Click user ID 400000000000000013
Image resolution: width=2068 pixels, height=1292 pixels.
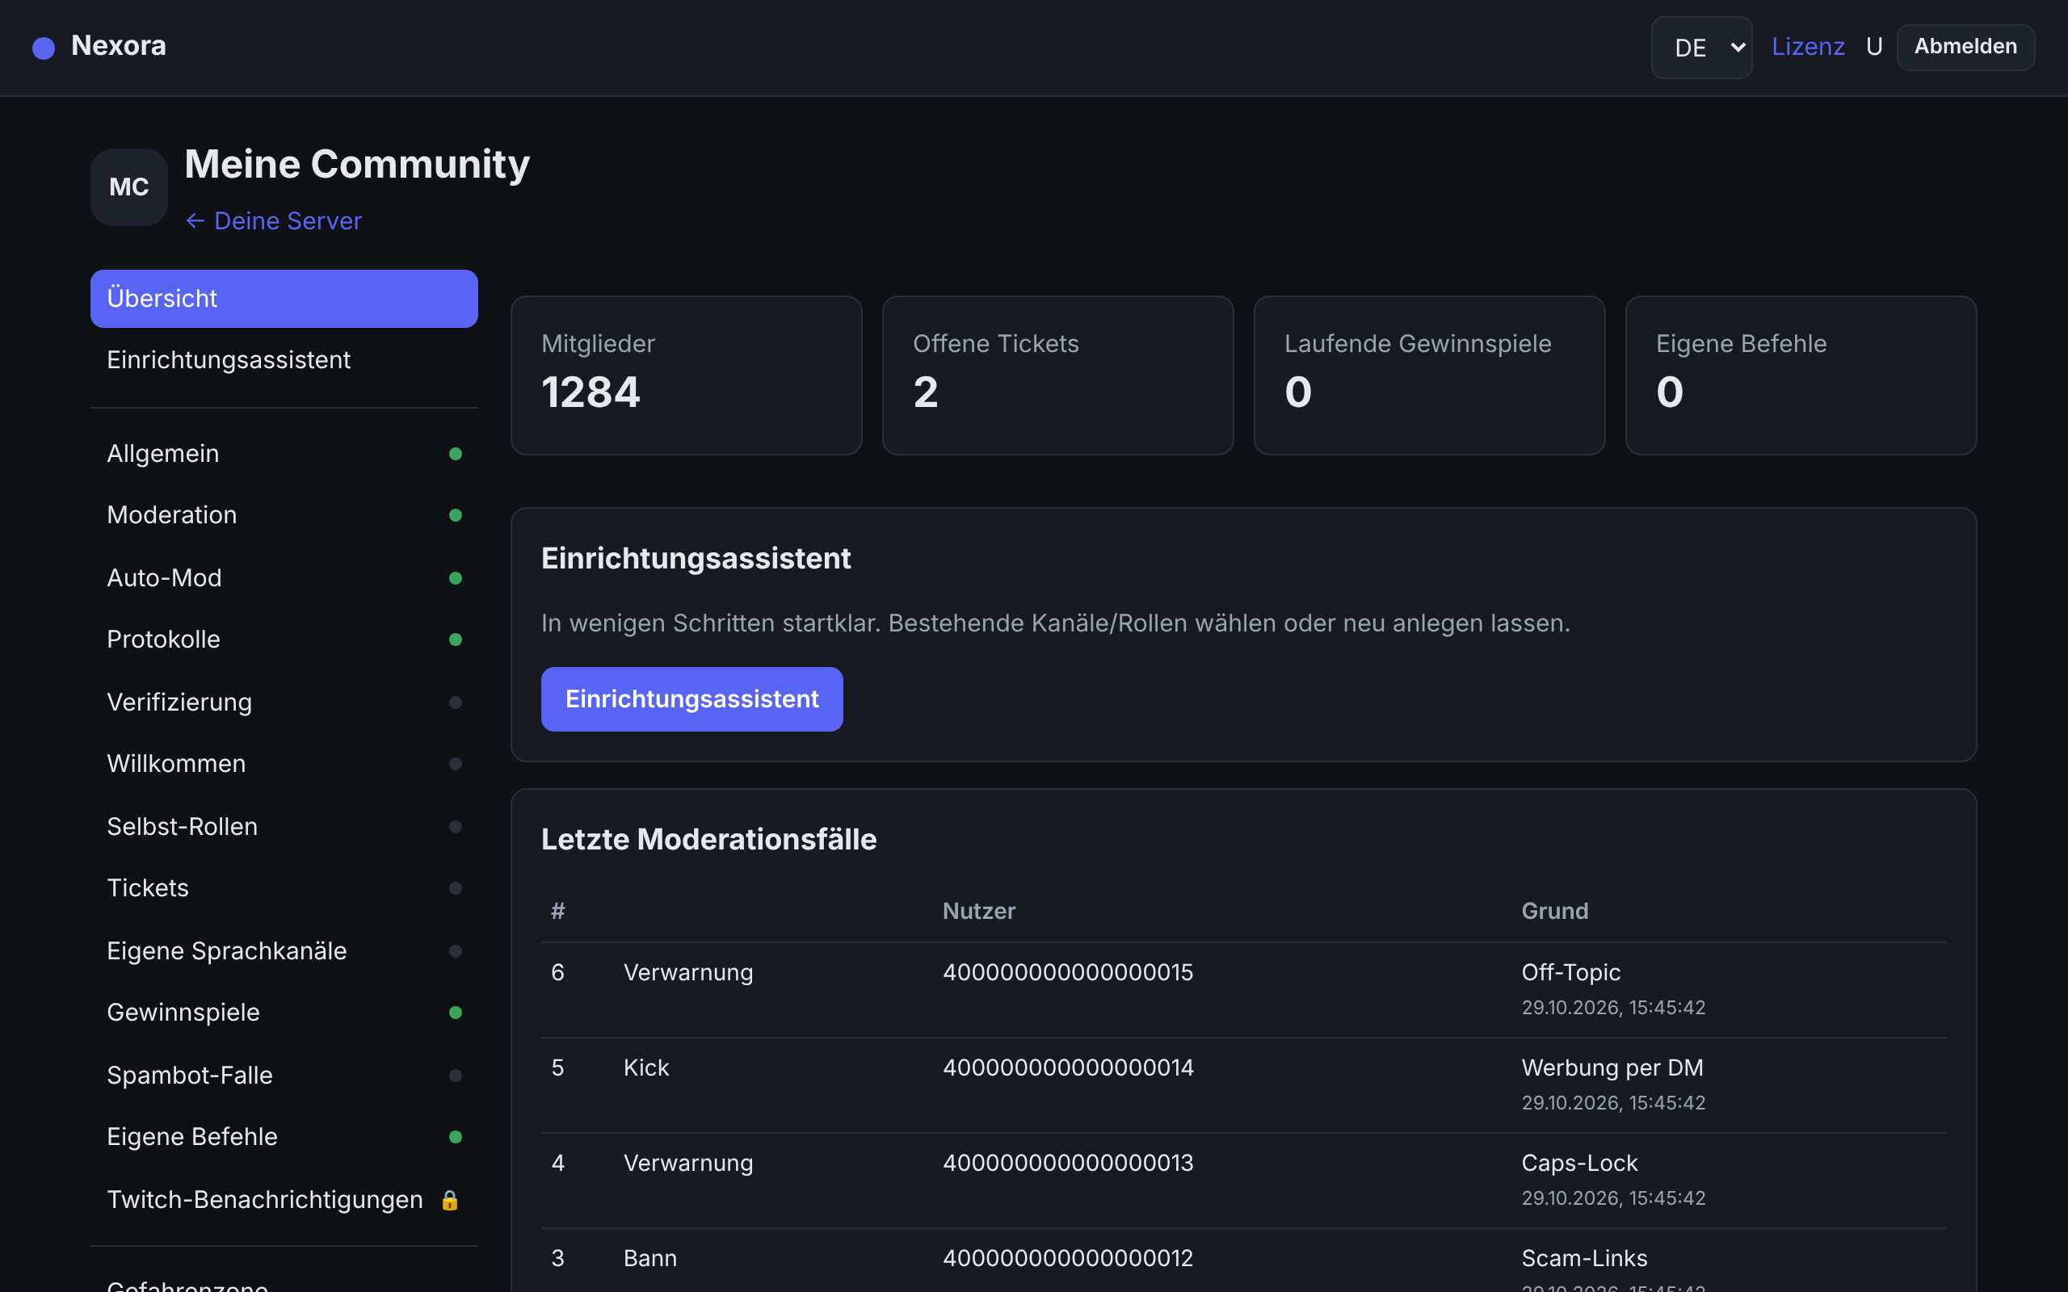pos(1067,1163)
